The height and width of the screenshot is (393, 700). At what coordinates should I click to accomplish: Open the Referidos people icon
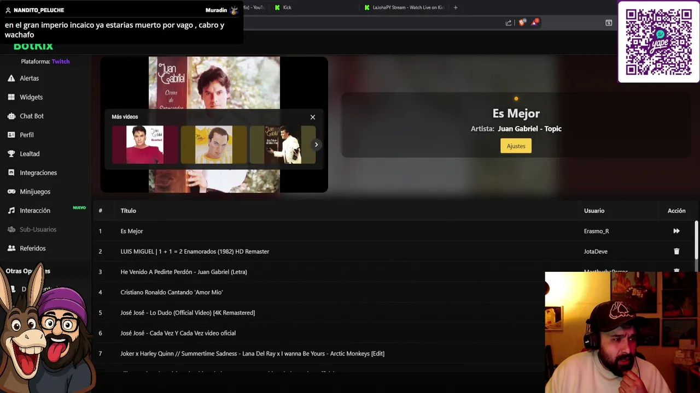(11, 248)
